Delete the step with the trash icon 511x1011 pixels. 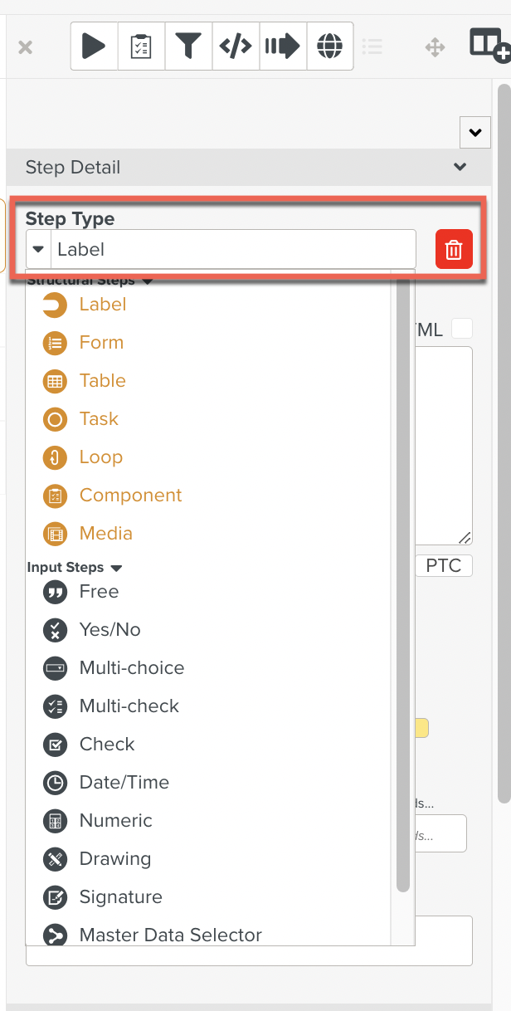point(453,248)
